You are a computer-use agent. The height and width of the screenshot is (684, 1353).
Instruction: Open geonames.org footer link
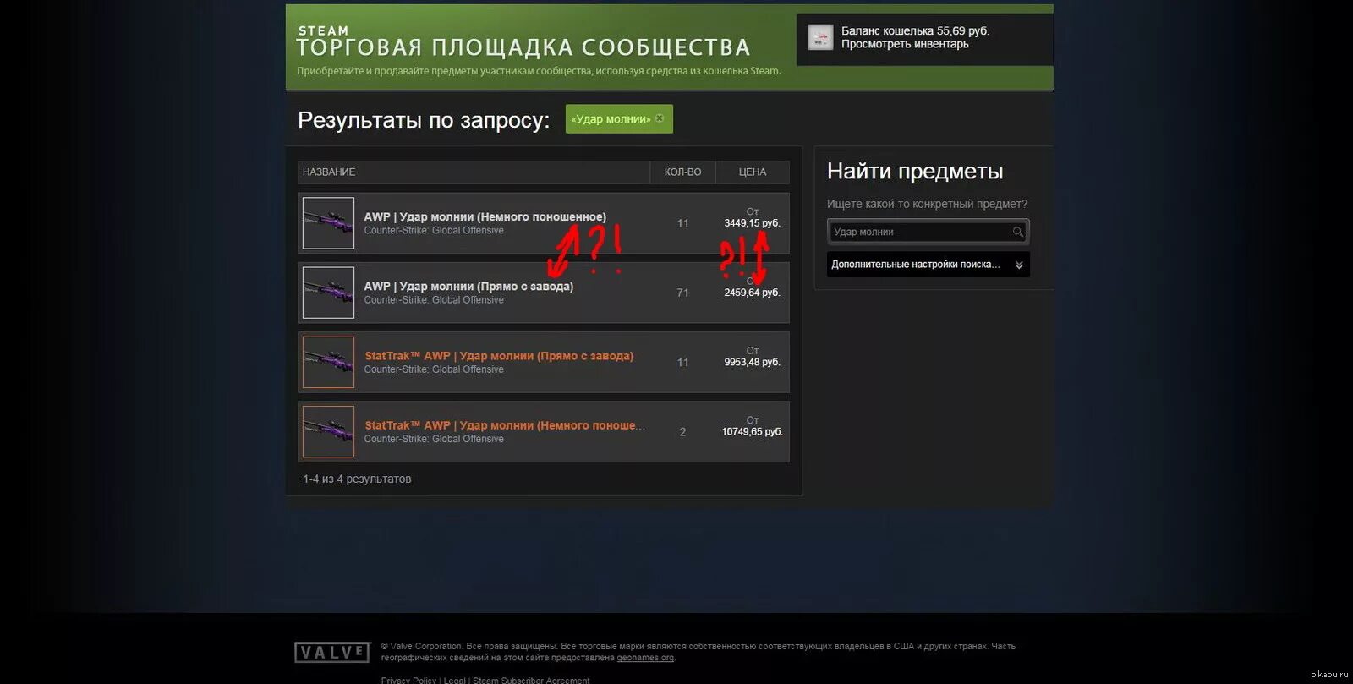pos(645,657)
